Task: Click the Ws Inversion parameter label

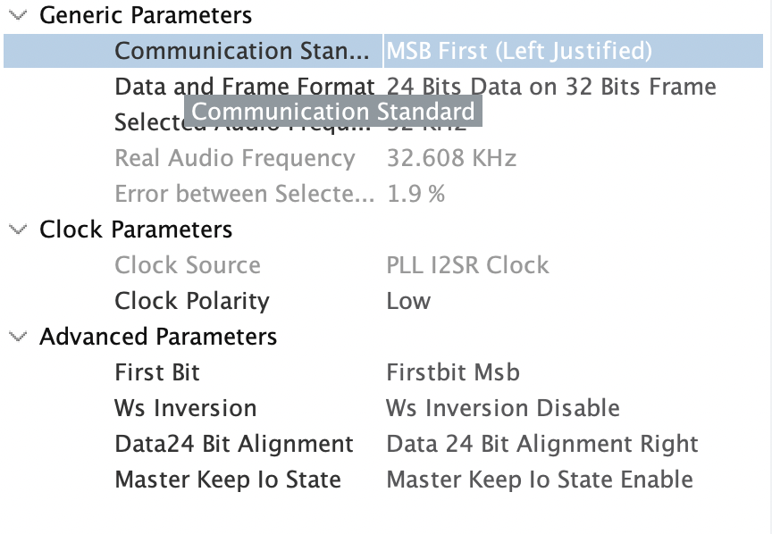Action: click(x=184, y=408)
